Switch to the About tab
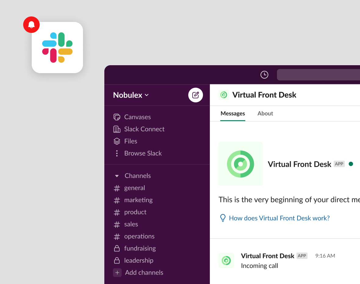Image resolution: width=360 pixels, height=284 pixels. pos(265,114)
